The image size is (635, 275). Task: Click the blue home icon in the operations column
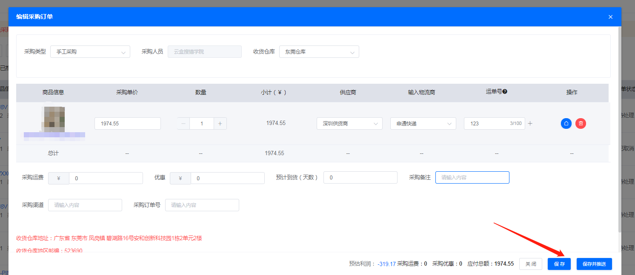point(566,124)
